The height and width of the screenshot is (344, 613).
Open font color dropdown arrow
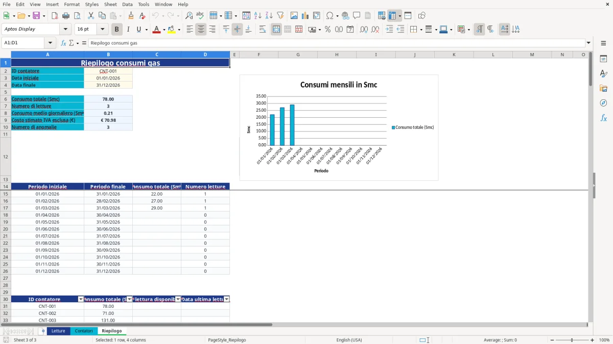(163, 30)
